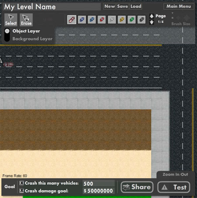Click the crash damage goal amount field

click(98, 191)
